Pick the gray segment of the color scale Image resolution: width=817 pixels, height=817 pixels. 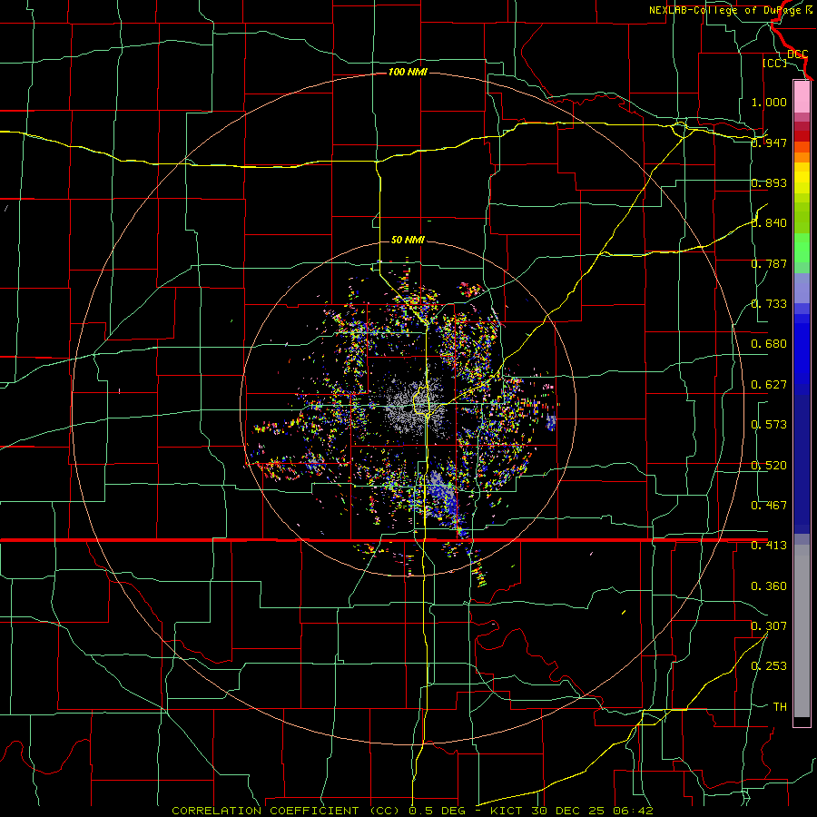coord(802,635)
